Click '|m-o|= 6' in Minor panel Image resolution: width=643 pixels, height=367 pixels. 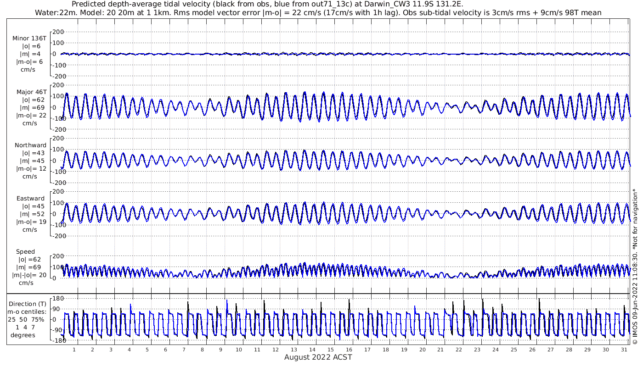point(29,62)
